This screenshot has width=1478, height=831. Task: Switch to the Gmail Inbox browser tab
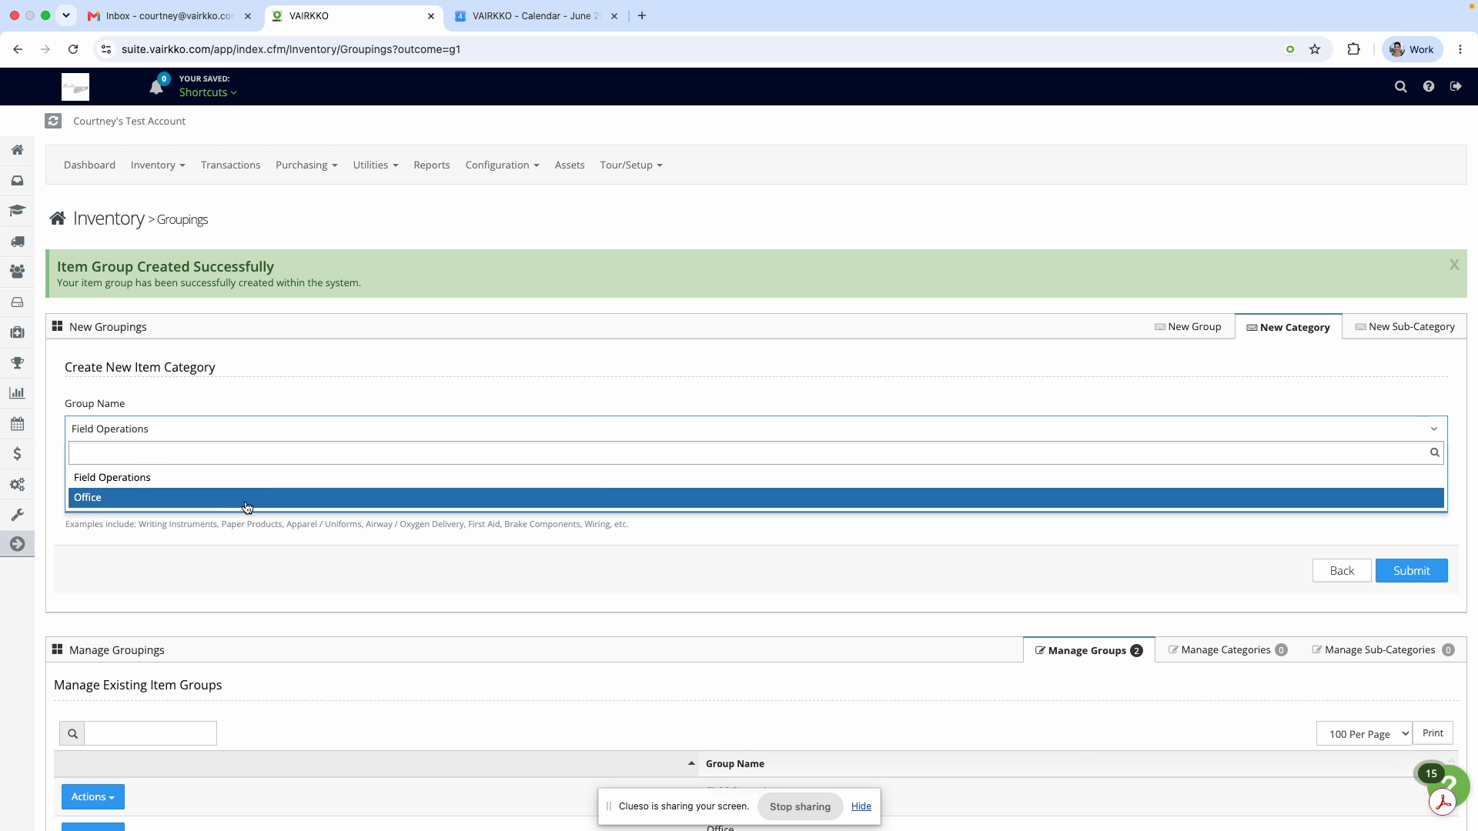[x=169, y=16]
